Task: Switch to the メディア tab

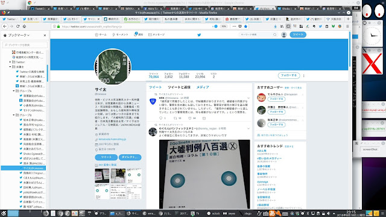Action: point(203,87)
